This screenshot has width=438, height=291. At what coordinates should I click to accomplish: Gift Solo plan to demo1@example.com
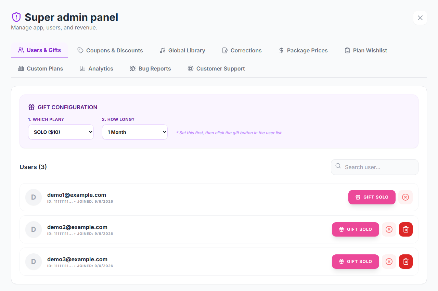coord(372,197)
